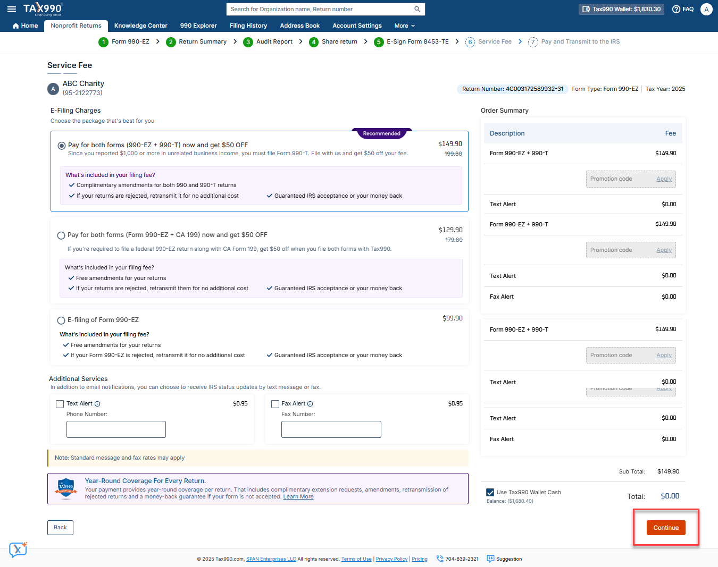This screenshot has width=718, height=567.
Task: Go to step 1 Form 990-EZ
Action: [124, 42]
